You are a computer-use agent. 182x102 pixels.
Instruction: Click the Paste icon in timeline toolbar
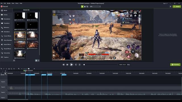click(11, 69)
